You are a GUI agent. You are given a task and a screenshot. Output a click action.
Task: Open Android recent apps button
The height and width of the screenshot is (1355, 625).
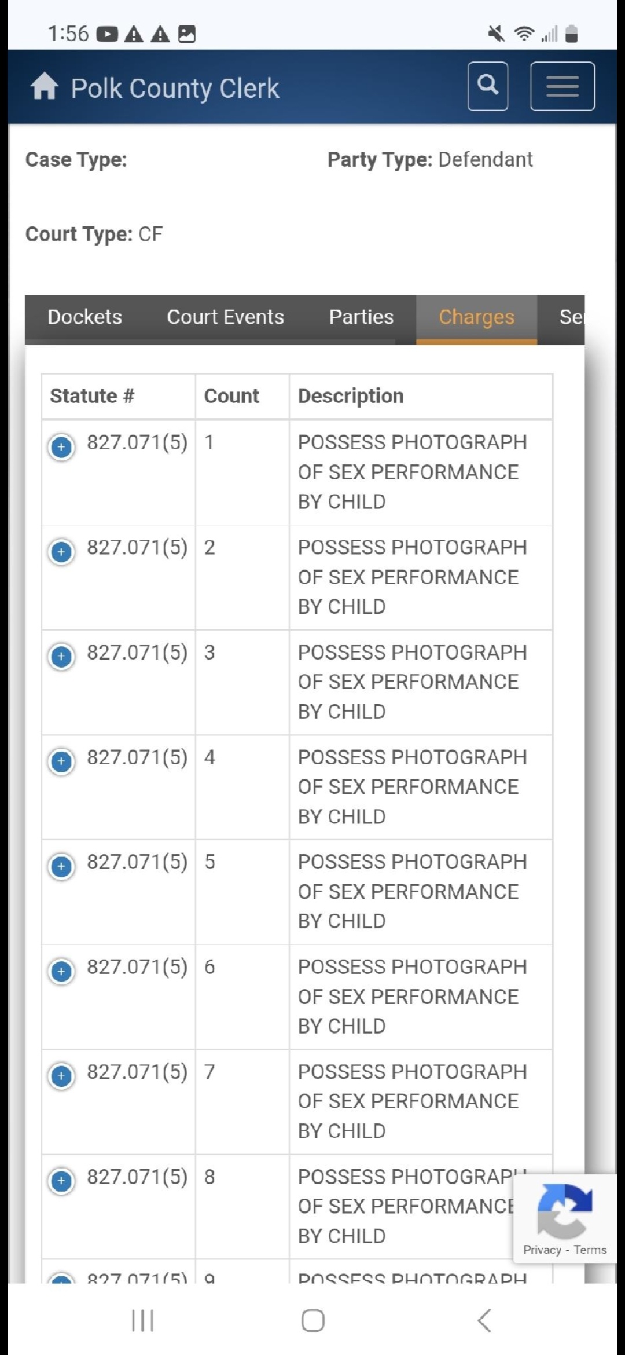[142, 1321]
